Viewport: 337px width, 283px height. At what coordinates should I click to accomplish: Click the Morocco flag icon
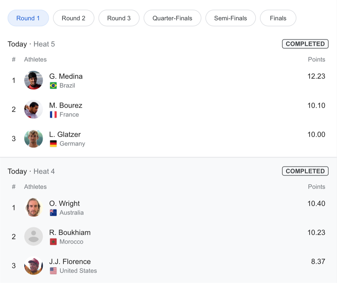(53, 242)
